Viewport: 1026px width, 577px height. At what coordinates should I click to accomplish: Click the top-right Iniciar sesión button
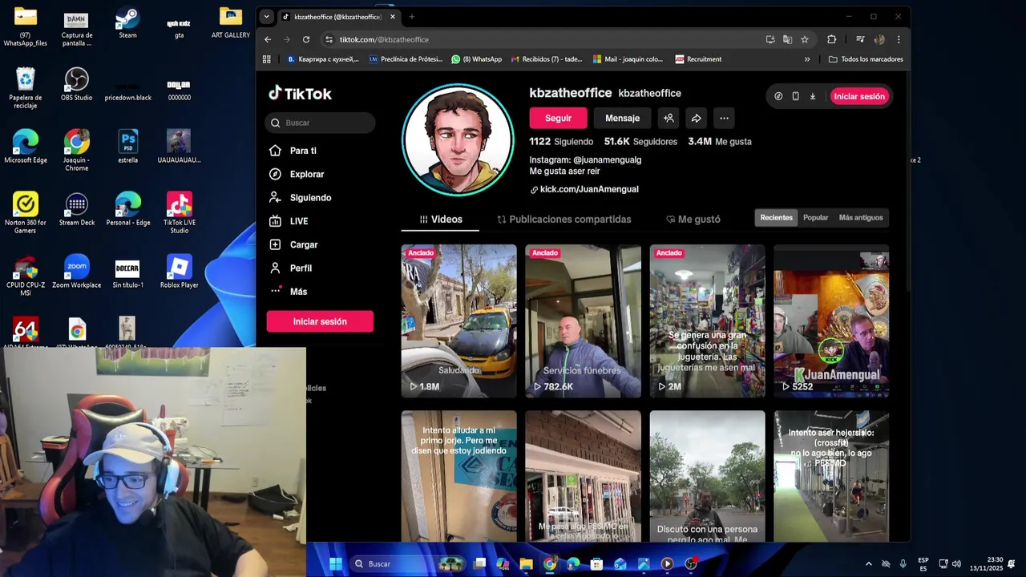point(859,96)
